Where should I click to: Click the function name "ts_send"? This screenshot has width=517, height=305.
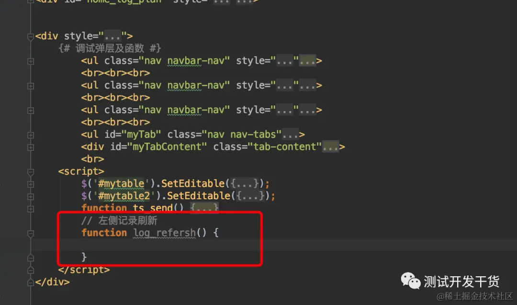pyautogui.click(x=153, y=208)
